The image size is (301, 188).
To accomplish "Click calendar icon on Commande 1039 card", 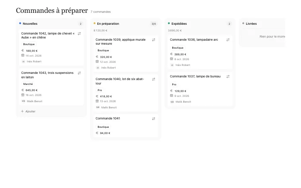I will 97,61.
